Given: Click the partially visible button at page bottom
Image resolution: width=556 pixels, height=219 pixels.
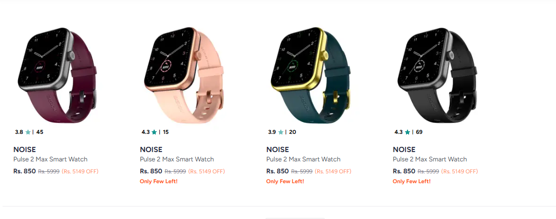Looking at the screenshot, I should click(295, 218).
